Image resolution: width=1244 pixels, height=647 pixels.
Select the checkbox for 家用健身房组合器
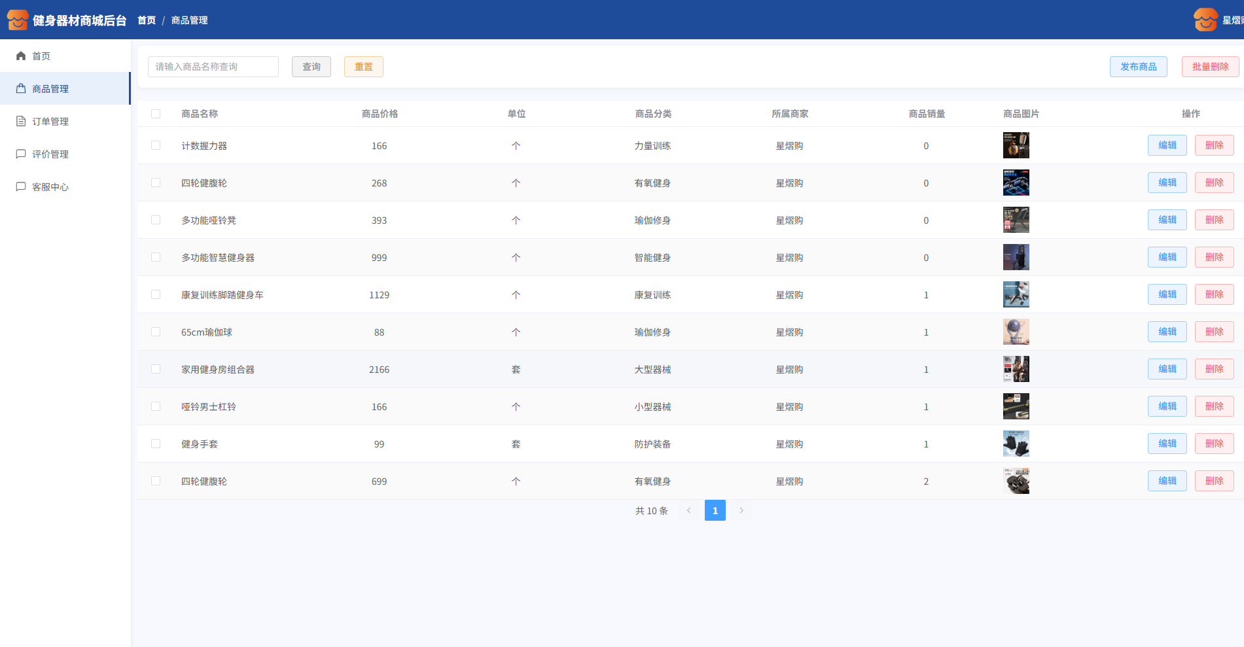coord(156,369)
